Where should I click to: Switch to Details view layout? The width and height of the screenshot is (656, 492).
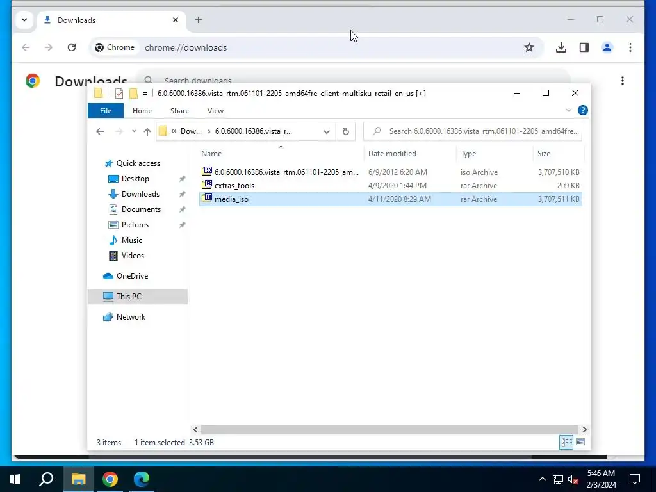coord(566,442)
